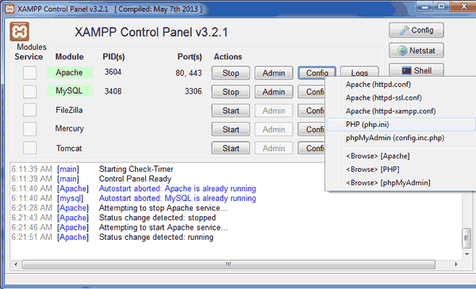Open the Netstat globe button

pyautogui.click(x=416, y=51)
